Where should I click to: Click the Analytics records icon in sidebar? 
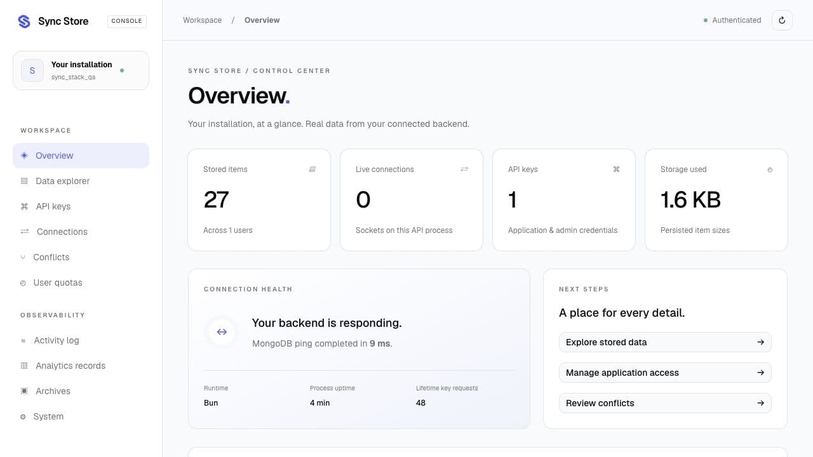[x=24, y=366]
